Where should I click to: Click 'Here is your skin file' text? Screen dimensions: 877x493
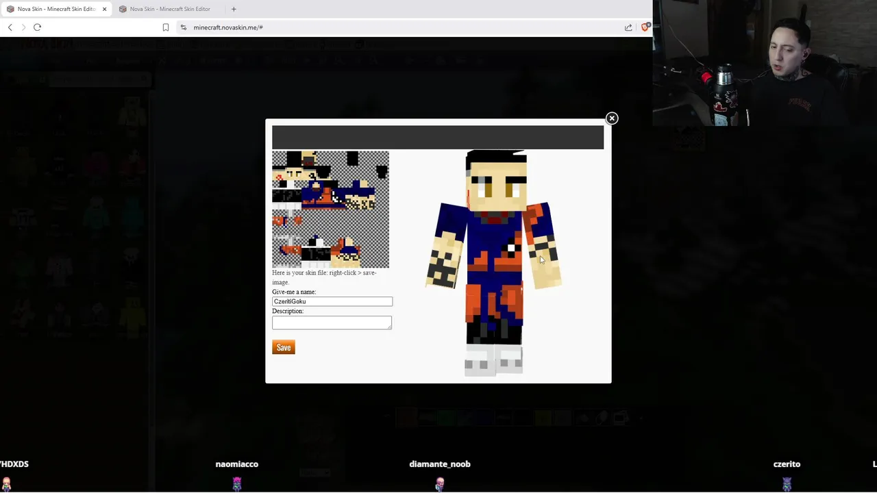(x=324, y=277)
